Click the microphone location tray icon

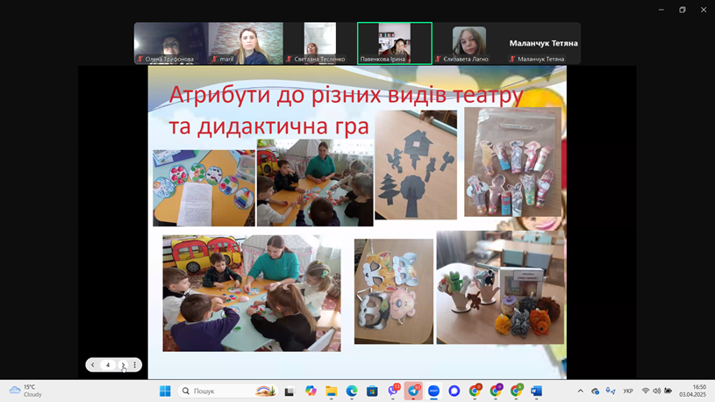click(611, 391)
